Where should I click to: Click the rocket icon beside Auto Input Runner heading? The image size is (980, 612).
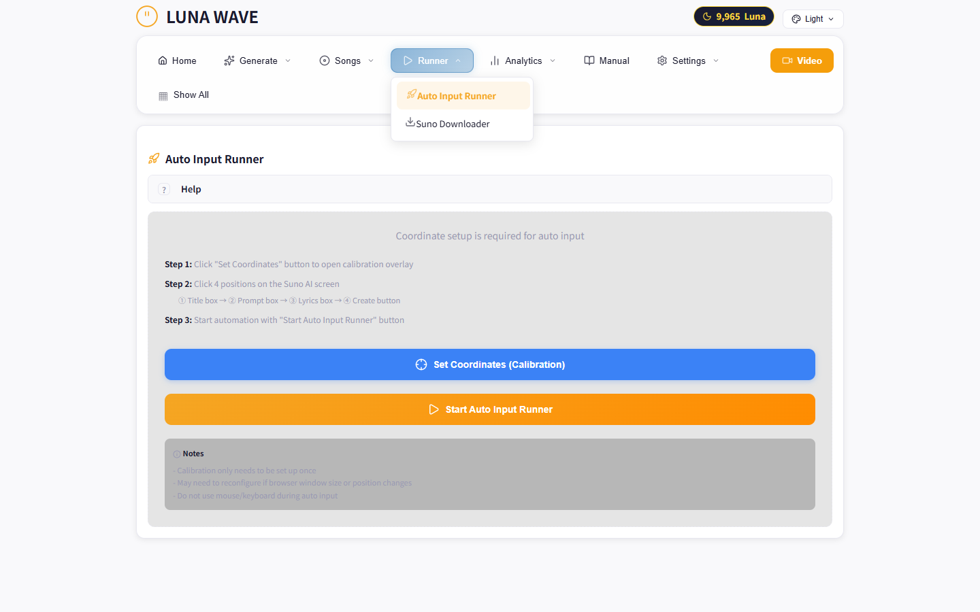[x=153, y=158]
